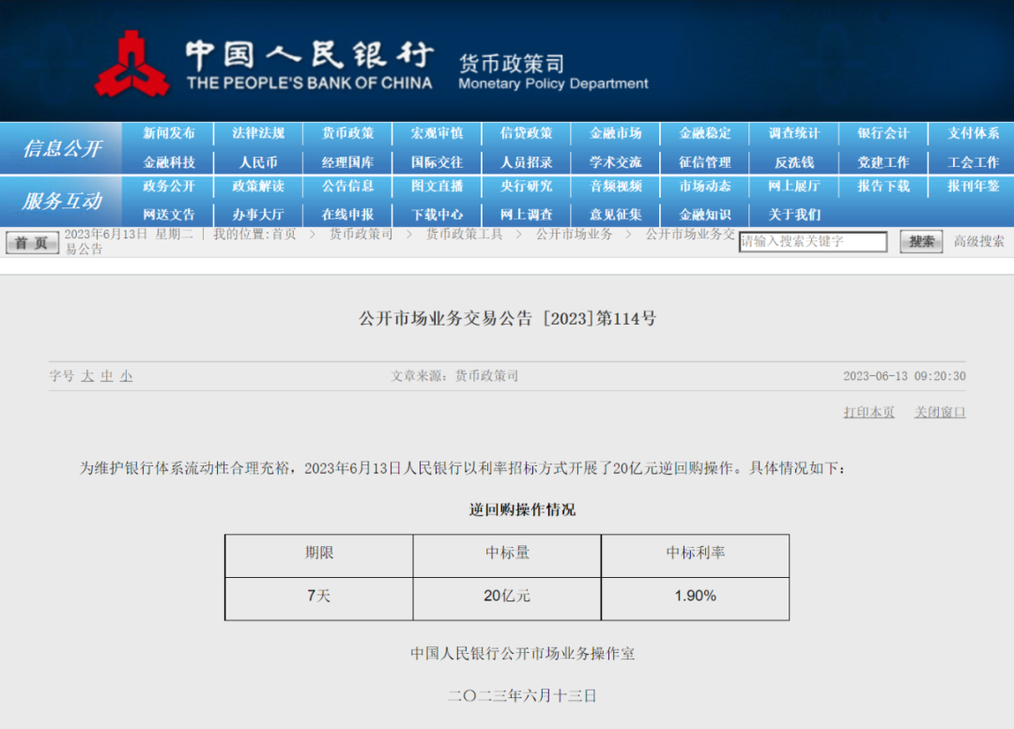Click 打印本页 to print the page
Screen dimensions: 1014x729
(x=868, y=413)
